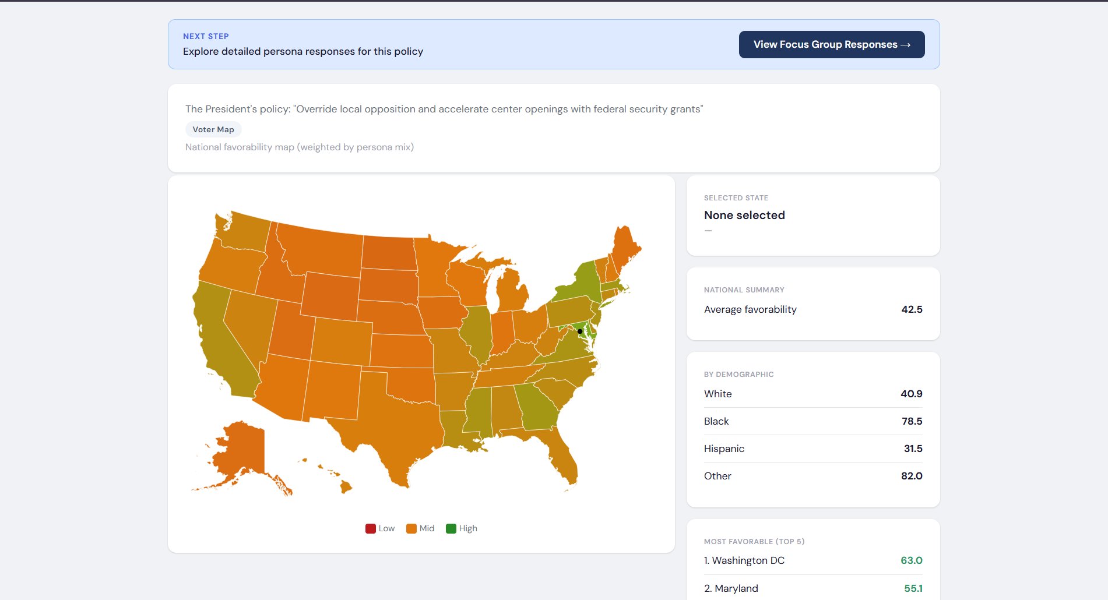Click the Low legend color swatch
Viewport: 1108px width, 600px height.
coord(371,528)
